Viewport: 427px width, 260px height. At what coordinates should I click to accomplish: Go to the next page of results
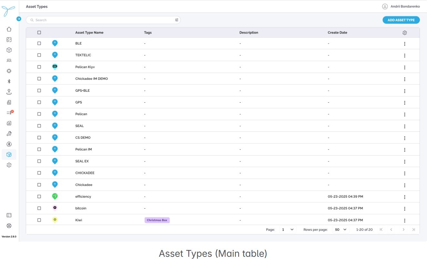click(403, 230)
